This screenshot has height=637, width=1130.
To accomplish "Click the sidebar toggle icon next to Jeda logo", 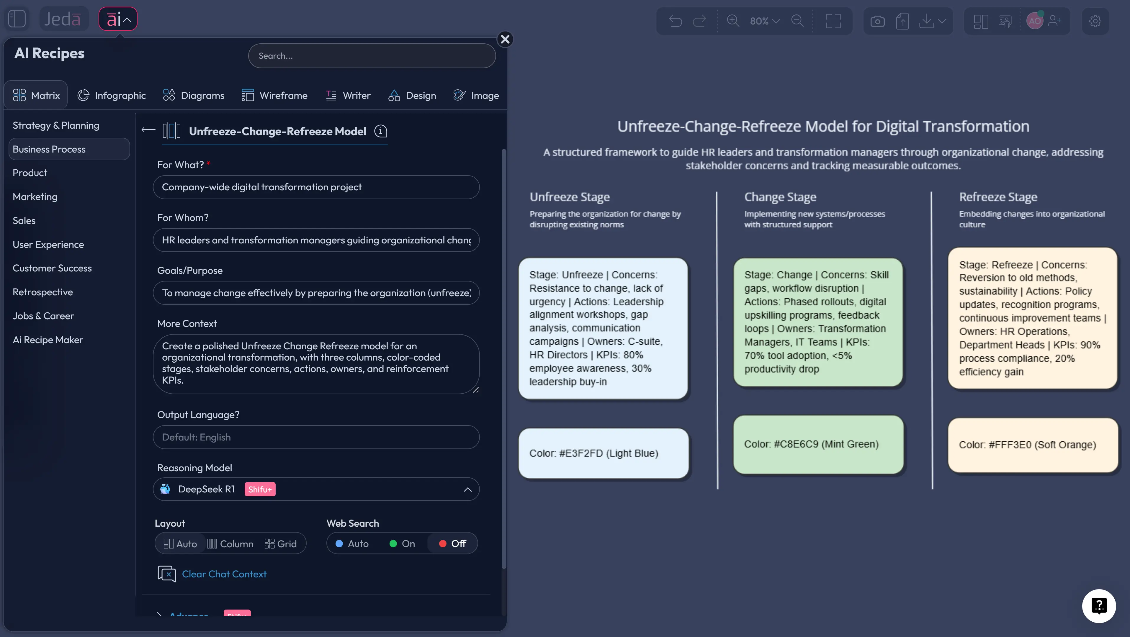I will [x=17, y=18].
